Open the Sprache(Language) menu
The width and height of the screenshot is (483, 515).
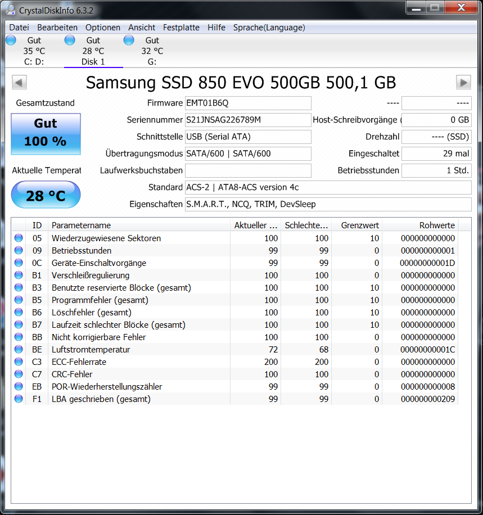269,28
